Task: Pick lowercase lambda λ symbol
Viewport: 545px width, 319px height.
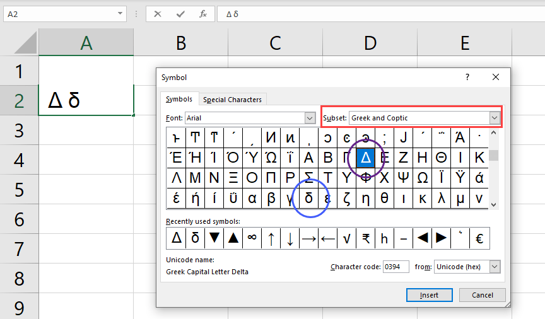Action: 441,198
